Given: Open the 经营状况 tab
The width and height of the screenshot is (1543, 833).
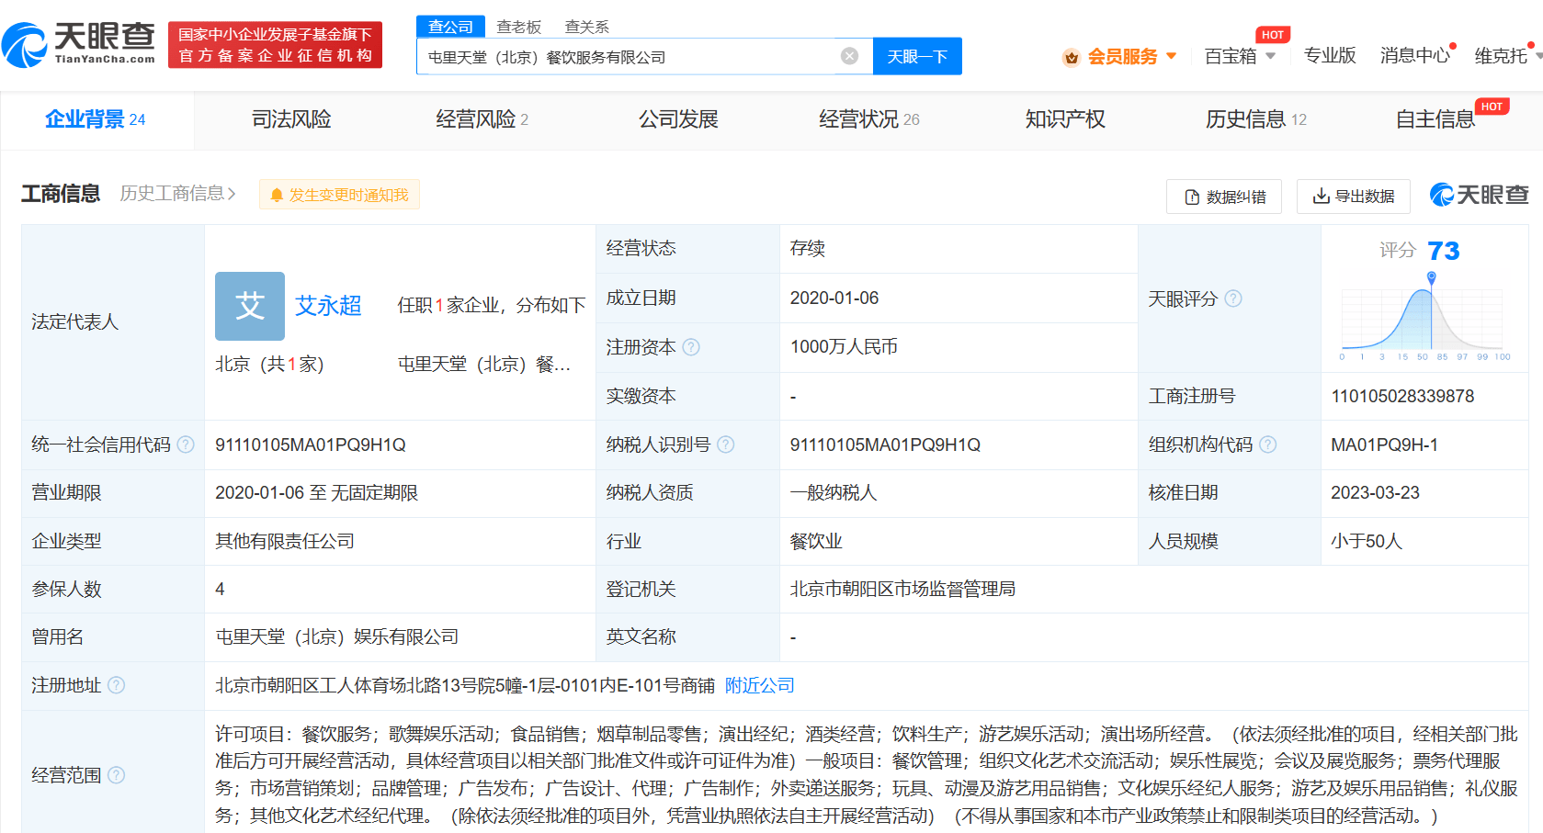Looking at the screenshot, I should (868, 119).
